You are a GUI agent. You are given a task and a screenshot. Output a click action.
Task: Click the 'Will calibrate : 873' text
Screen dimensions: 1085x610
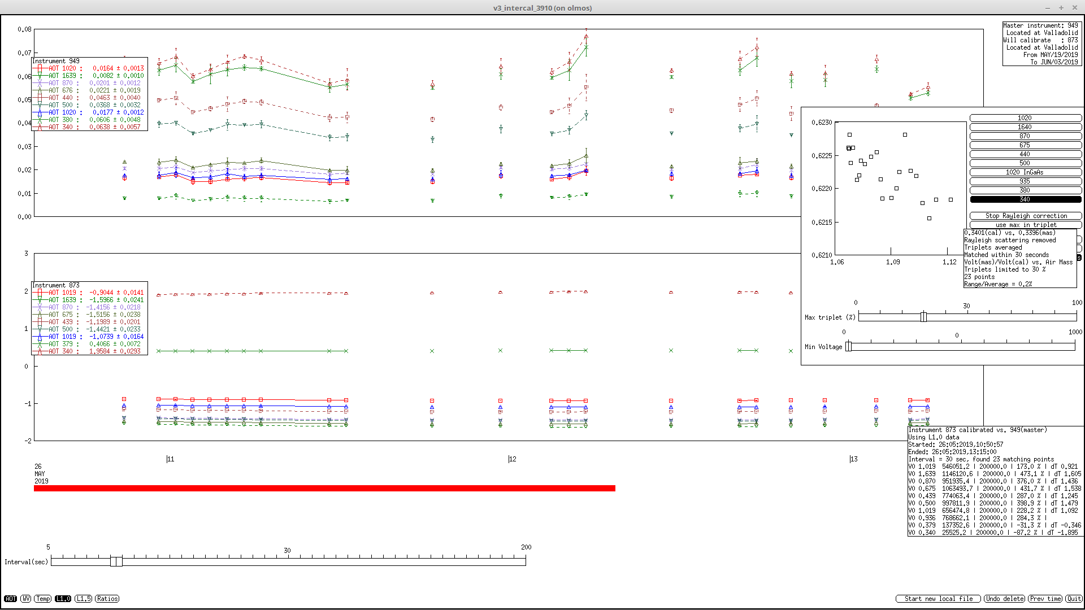[x=1040, y=40]
